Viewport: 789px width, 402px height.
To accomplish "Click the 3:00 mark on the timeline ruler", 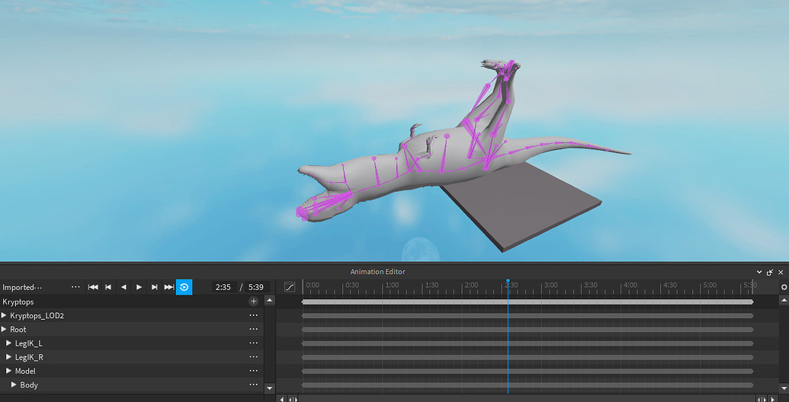I will pyautogui.click(x=551, y=285).
